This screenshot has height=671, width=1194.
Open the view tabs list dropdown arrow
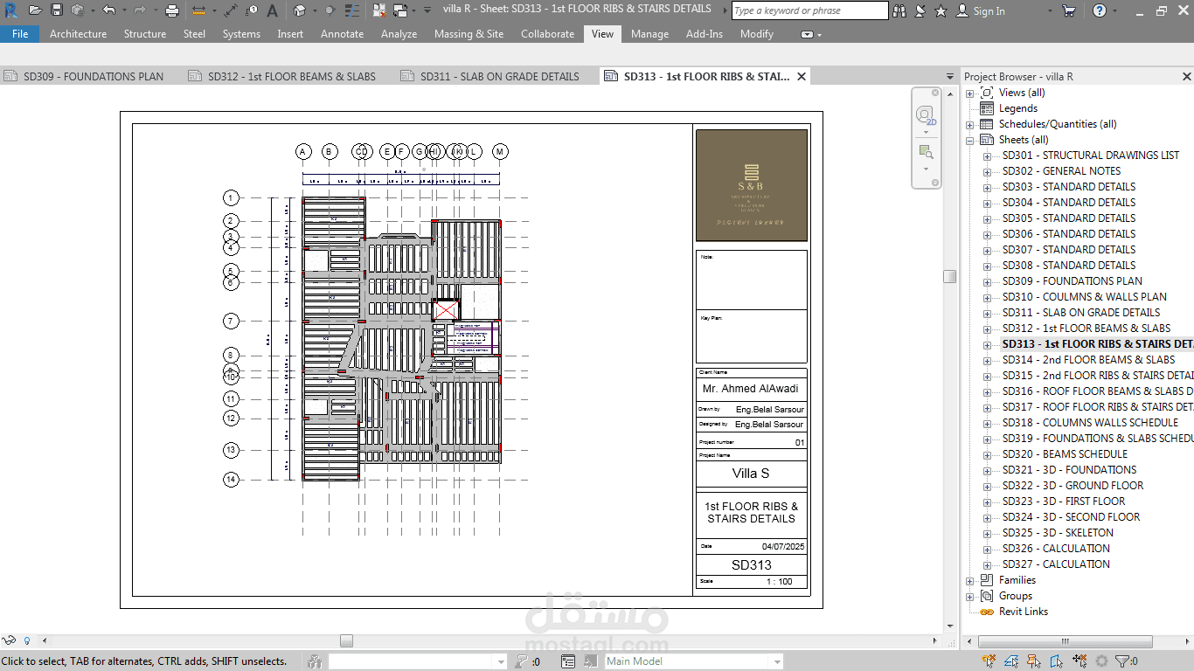(950, 77)
